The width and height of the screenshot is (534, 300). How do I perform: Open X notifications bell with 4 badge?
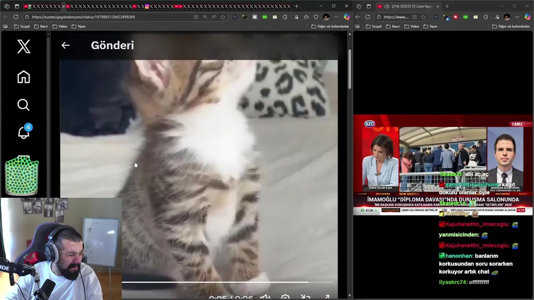[x=24, y=132]
